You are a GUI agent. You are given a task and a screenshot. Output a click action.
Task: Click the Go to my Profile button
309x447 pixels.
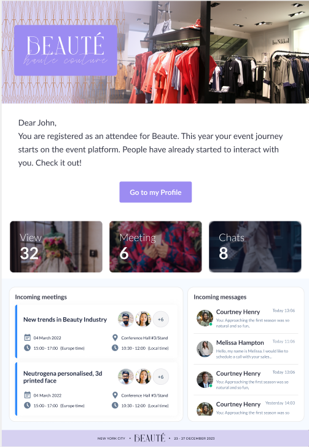click(x=155, y=192)
